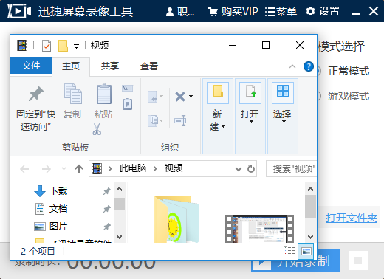Open the address bar history dropdown
The width and height of the screenshot is (384, 279).
point(239,169)
